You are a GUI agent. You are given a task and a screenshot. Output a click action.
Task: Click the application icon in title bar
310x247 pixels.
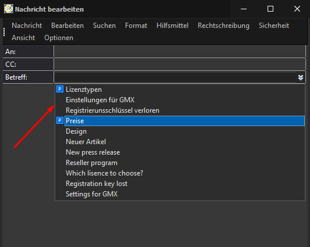[9, 9]
